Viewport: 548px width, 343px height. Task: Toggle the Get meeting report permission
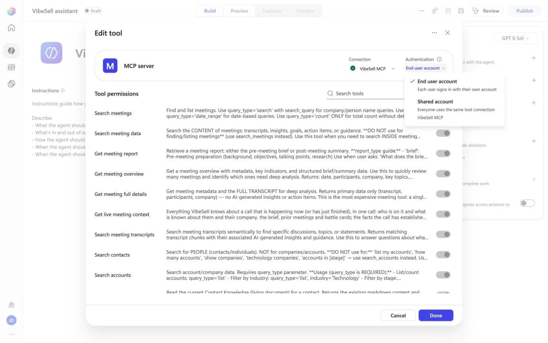tap(443, 153)
